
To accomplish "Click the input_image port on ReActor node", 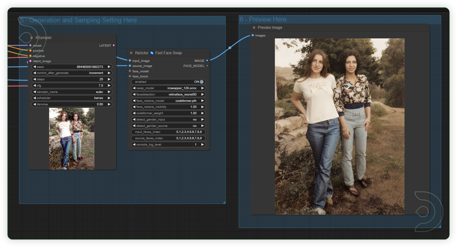I will (129, 61).
